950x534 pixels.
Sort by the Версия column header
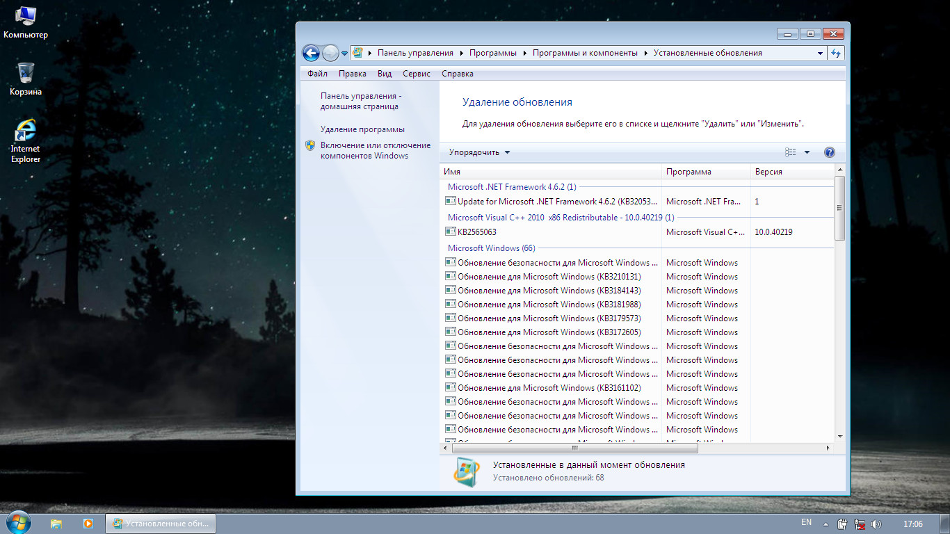click(x=792, y=172)
